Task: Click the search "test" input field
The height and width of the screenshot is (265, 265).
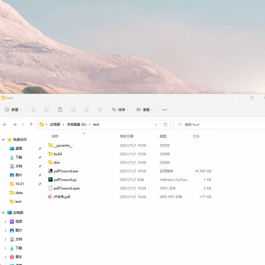Action: pyautogui.click(x=219, y=125)
